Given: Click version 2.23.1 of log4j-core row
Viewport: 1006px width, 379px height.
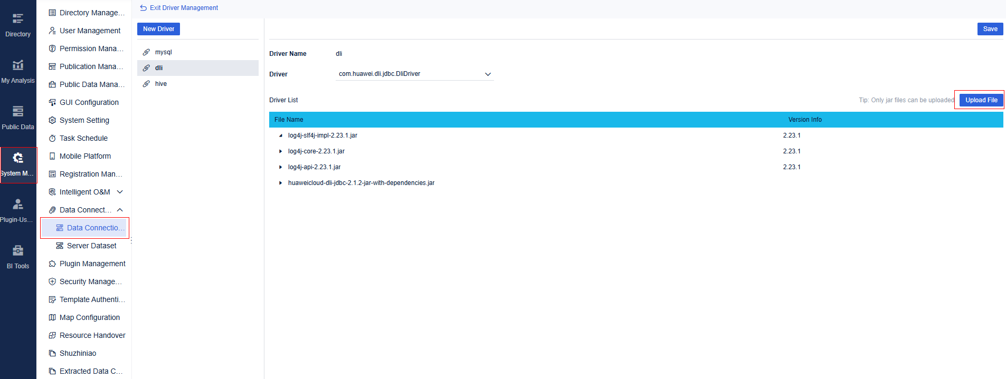Looking at the screenshot, I should pos(792,151).
